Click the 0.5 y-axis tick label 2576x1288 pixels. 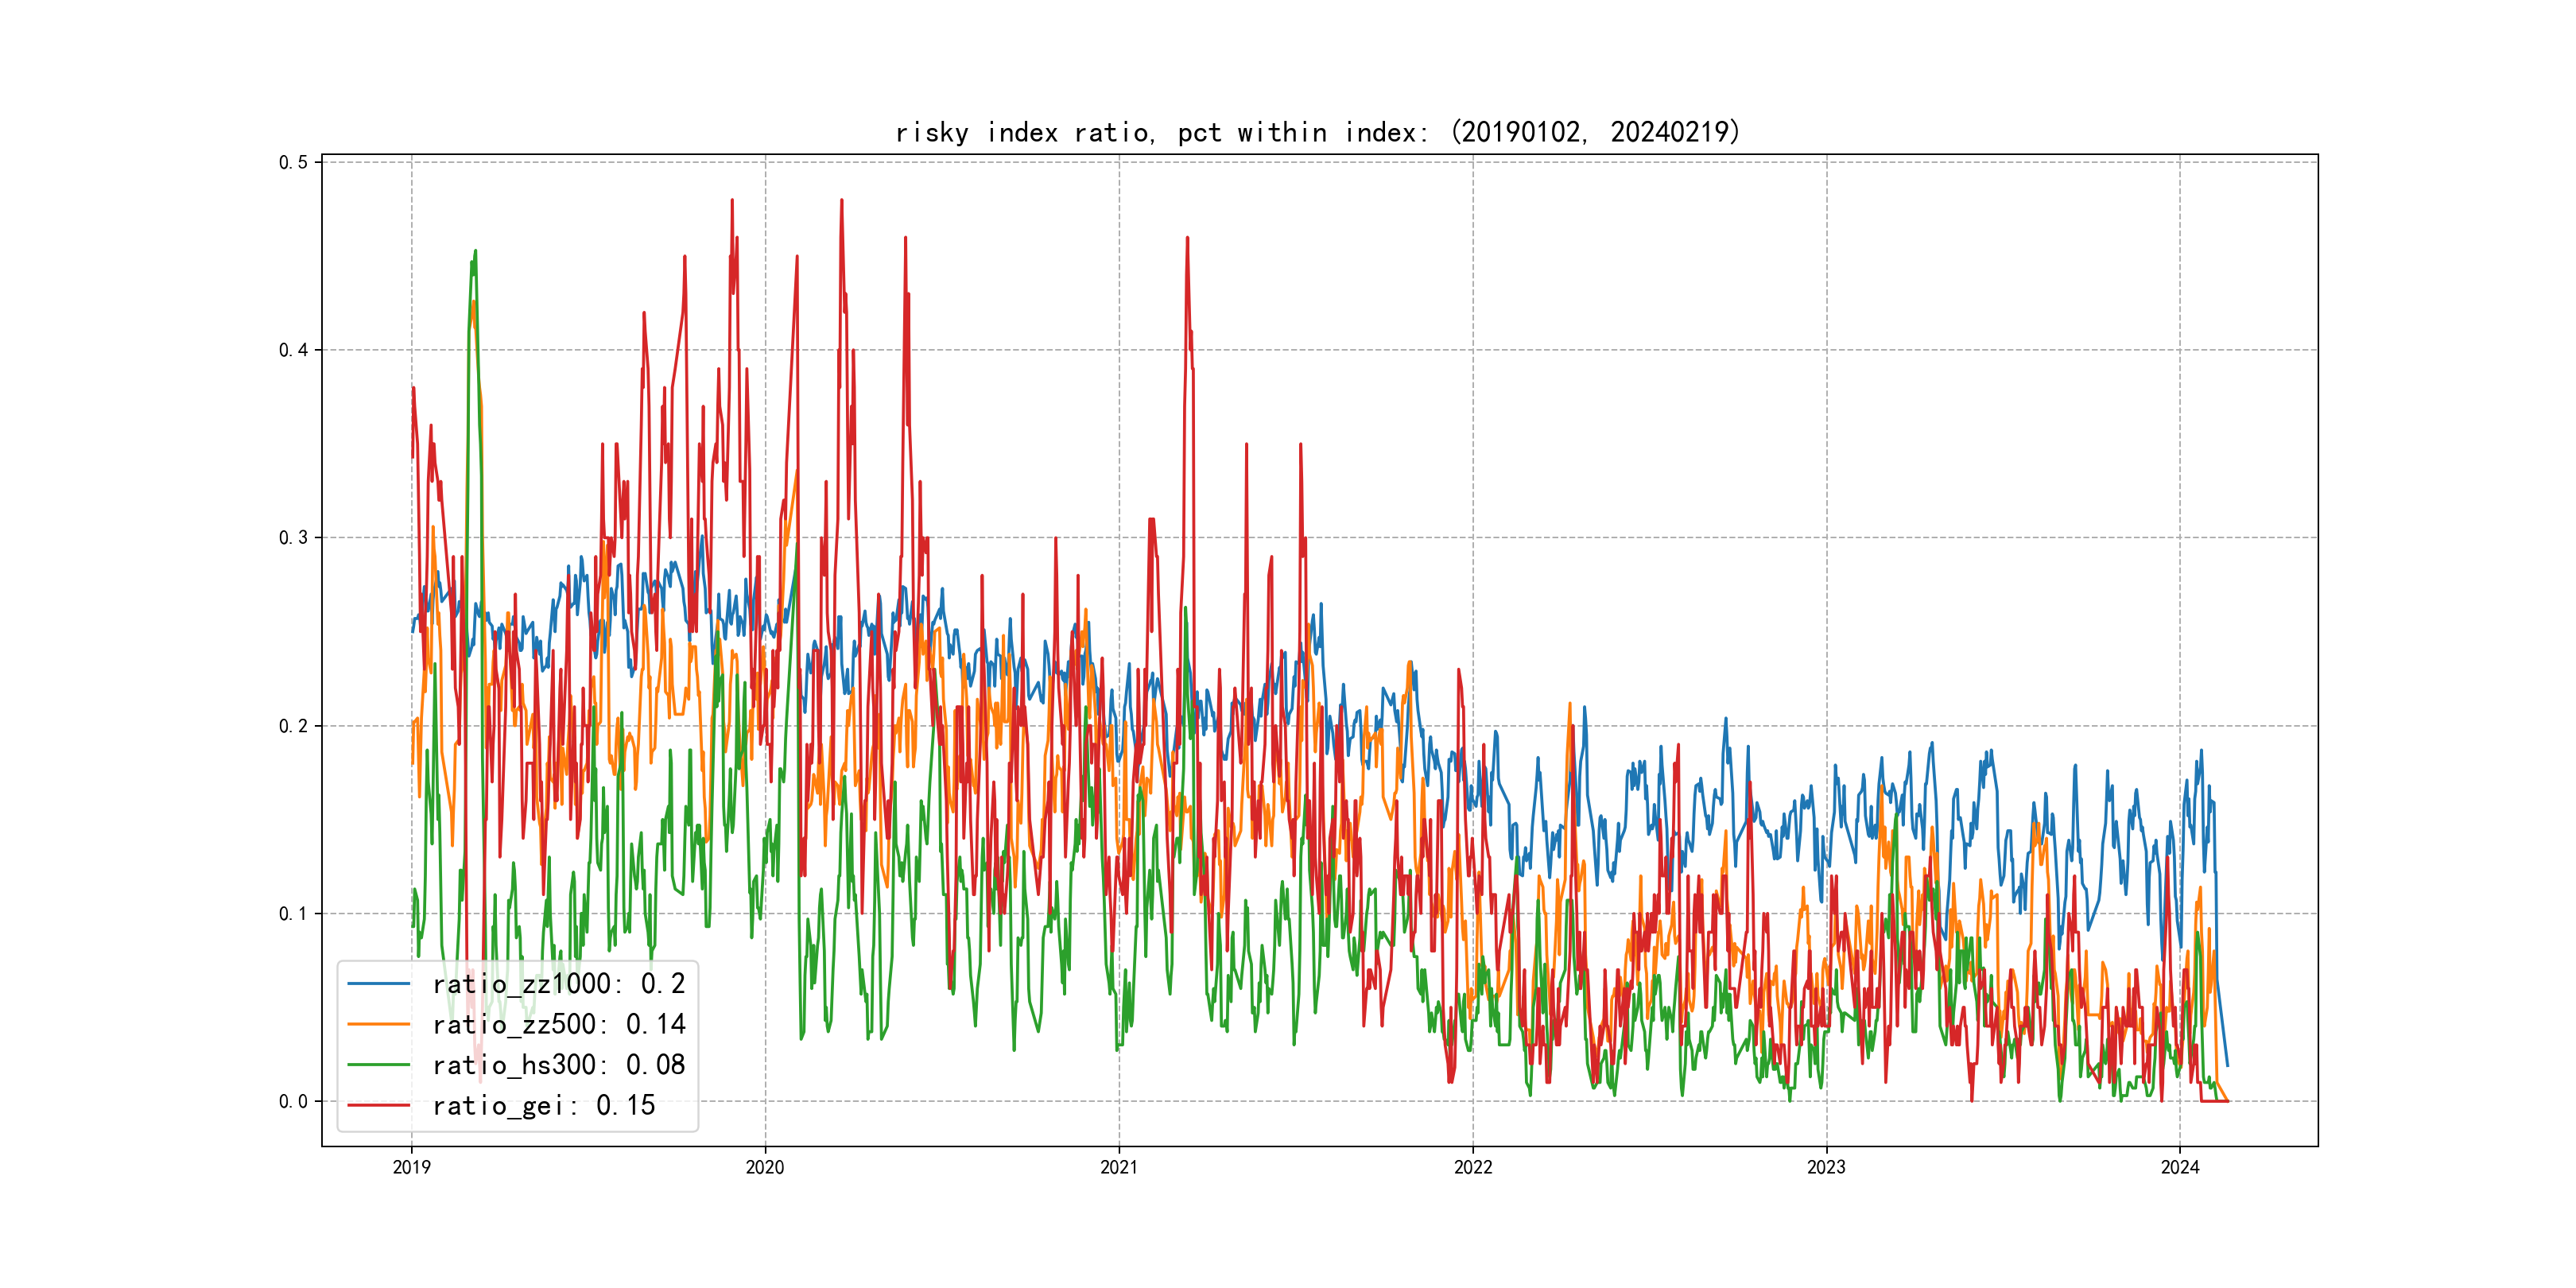(293, 162)
